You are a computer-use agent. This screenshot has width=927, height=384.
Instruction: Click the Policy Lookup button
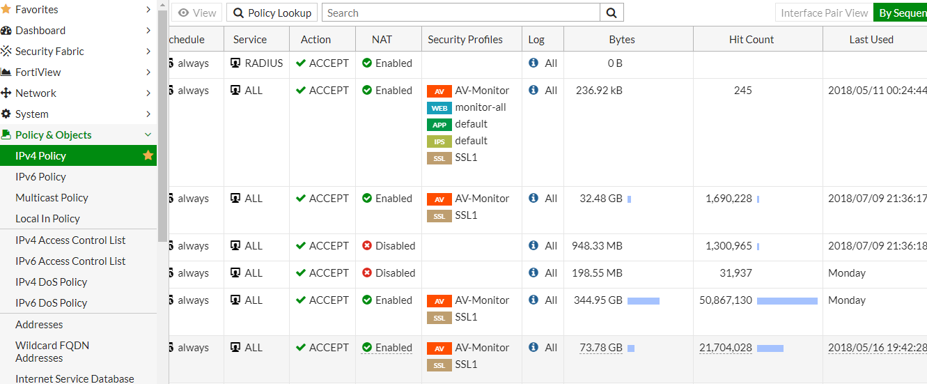click(272, 13)
